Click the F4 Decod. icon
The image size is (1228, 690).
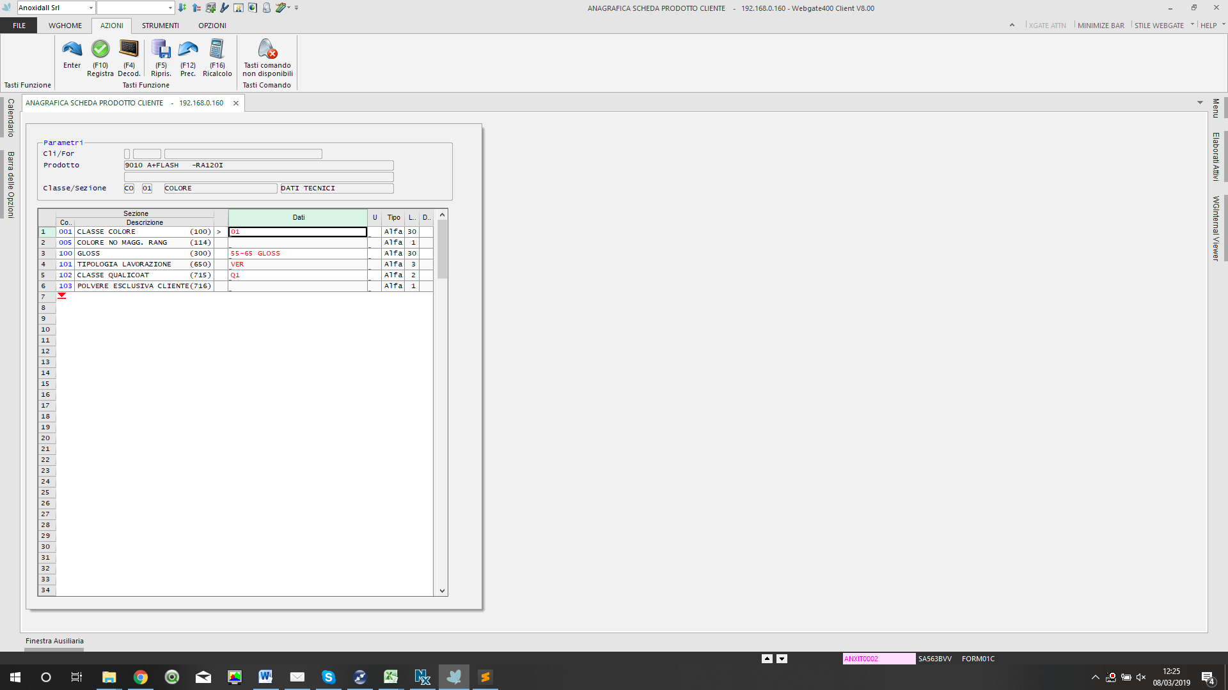point(129,49)
